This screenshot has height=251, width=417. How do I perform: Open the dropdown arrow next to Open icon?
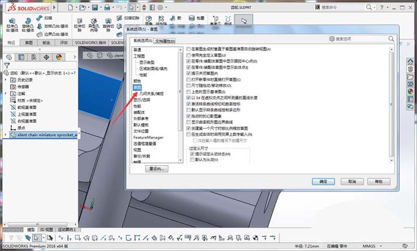[89, 7]
